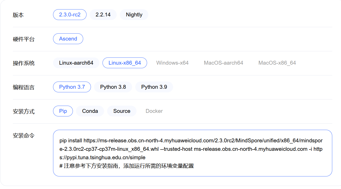Click the grayed-out MacOS-x86_64 option
341x189 pixels.
pos(277,63)
